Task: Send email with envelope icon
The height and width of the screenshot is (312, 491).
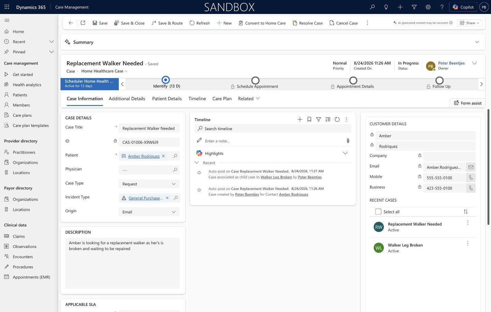Action: click(x=471, y=167)
